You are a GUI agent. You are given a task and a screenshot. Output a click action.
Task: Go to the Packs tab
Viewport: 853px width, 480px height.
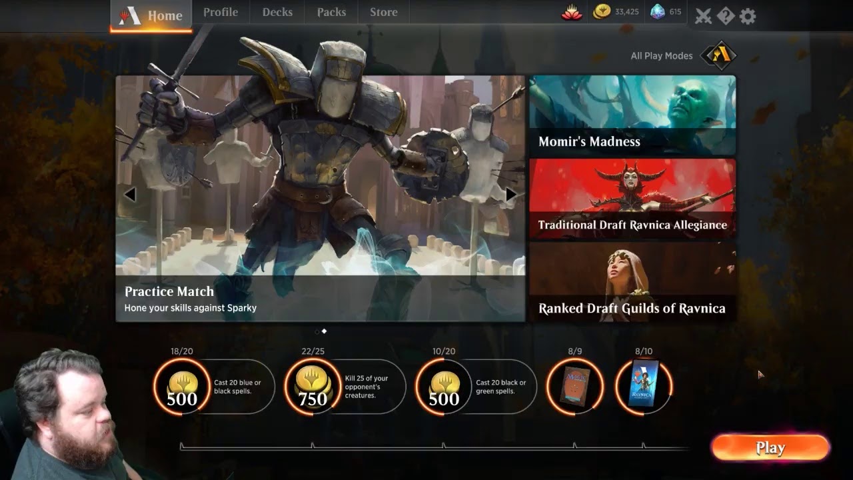point(331,13)
